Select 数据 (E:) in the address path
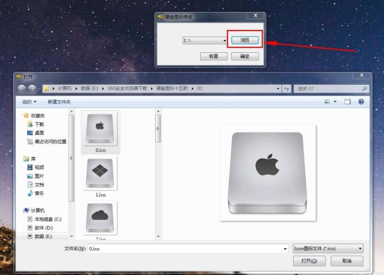Image resolution: width=384 pixels, height=275 pixels. click(x=89, y=88)
